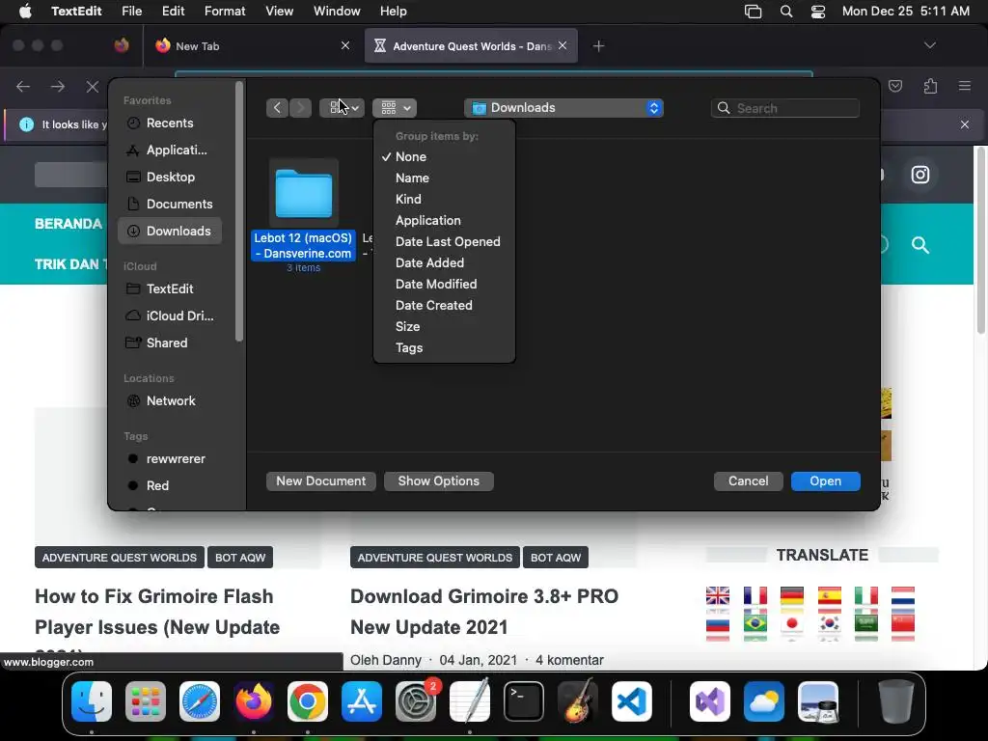The image size is (988, 741).
Task: Open a new Firefox tab
Action: point(598,46)
